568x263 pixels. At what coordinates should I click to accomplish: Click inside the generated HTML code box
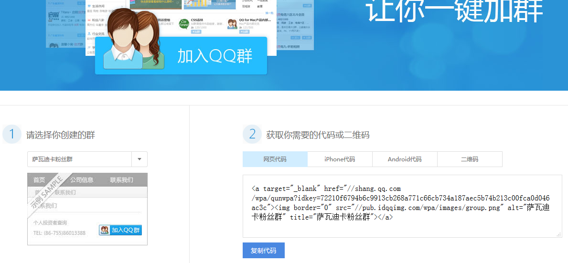tap(402, 206)
